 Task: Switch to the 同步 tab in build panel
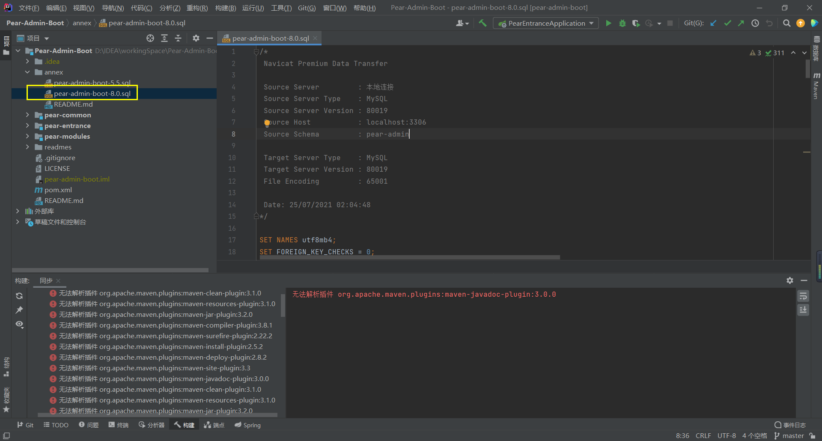(46, 280)
